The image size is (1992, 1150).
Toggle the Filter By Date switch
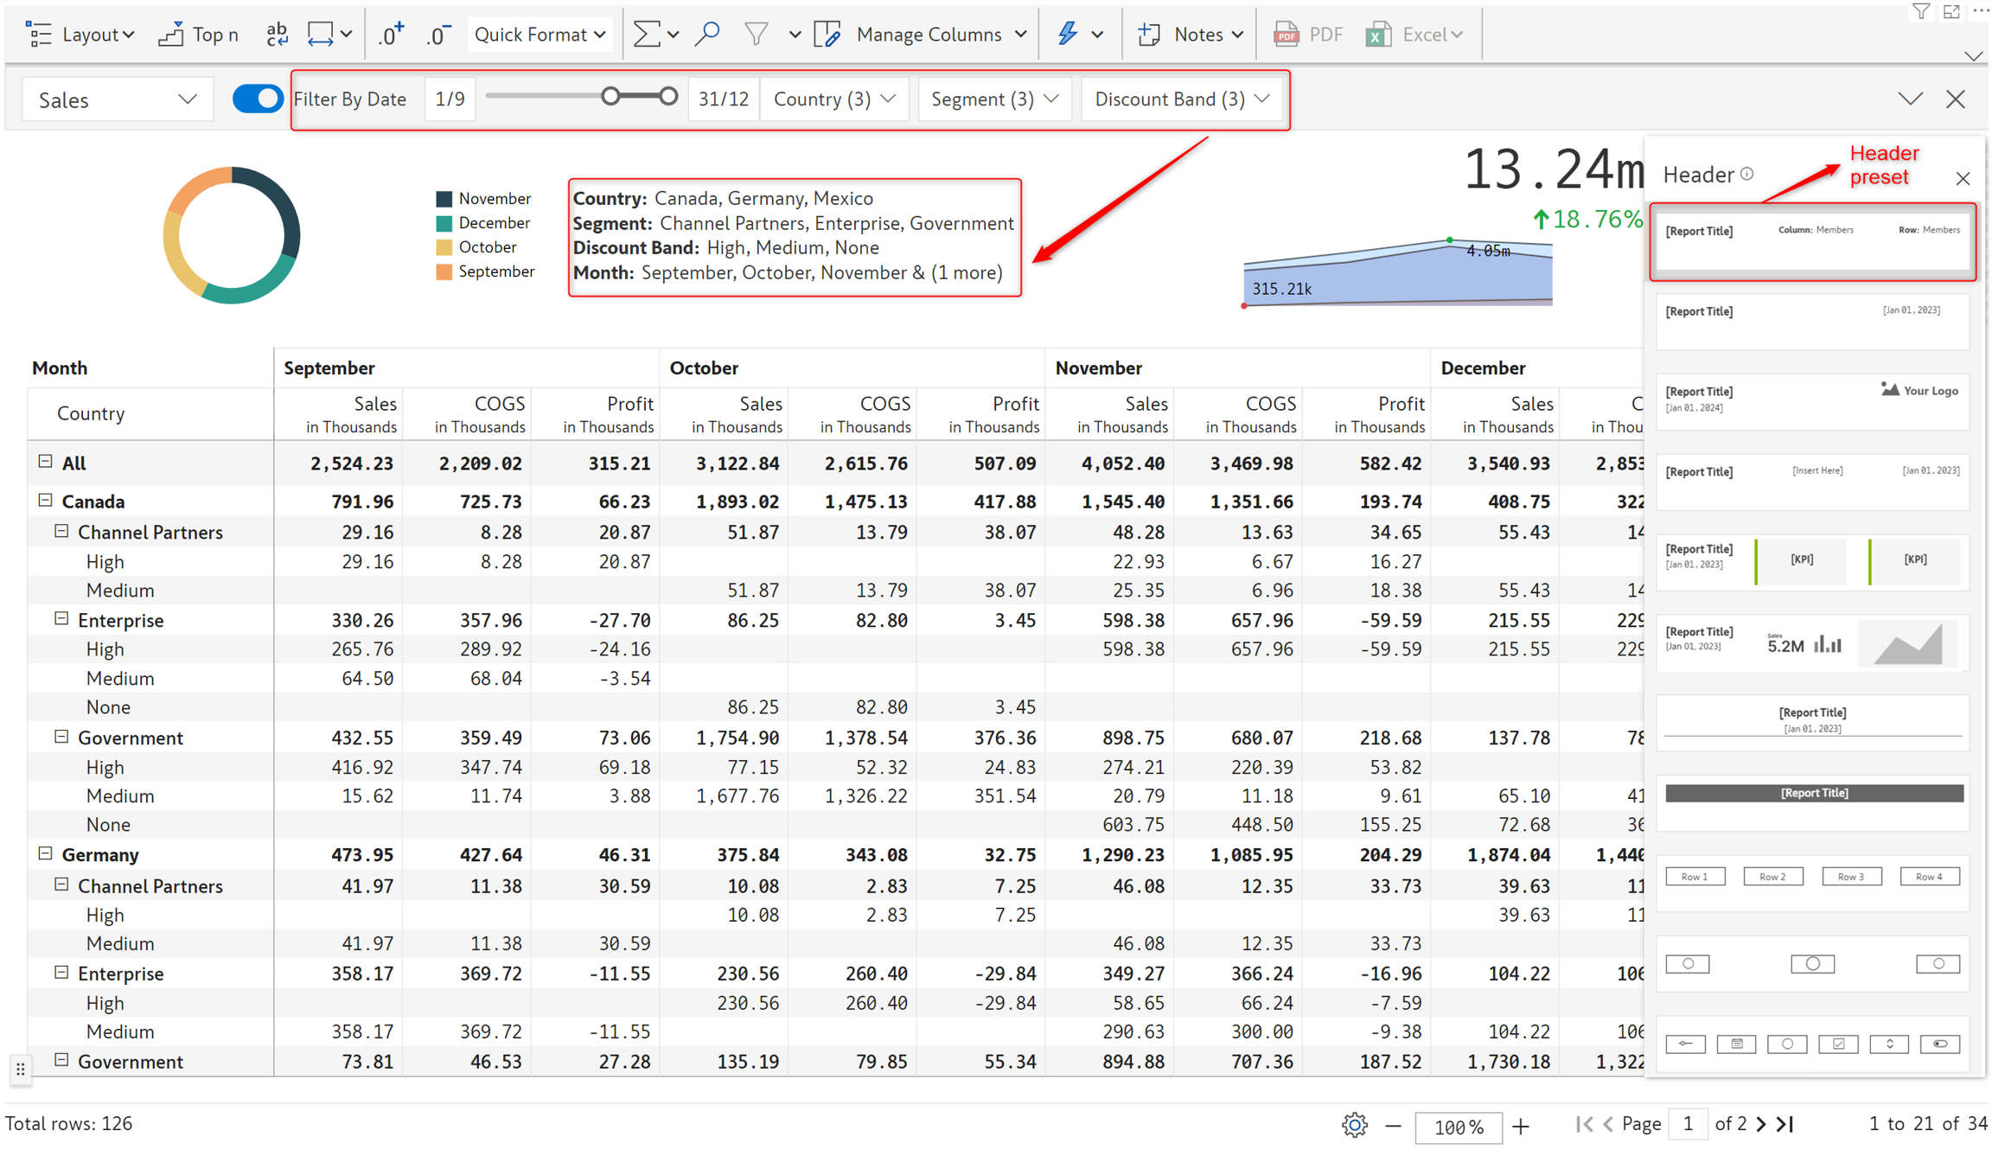point(257,99)
